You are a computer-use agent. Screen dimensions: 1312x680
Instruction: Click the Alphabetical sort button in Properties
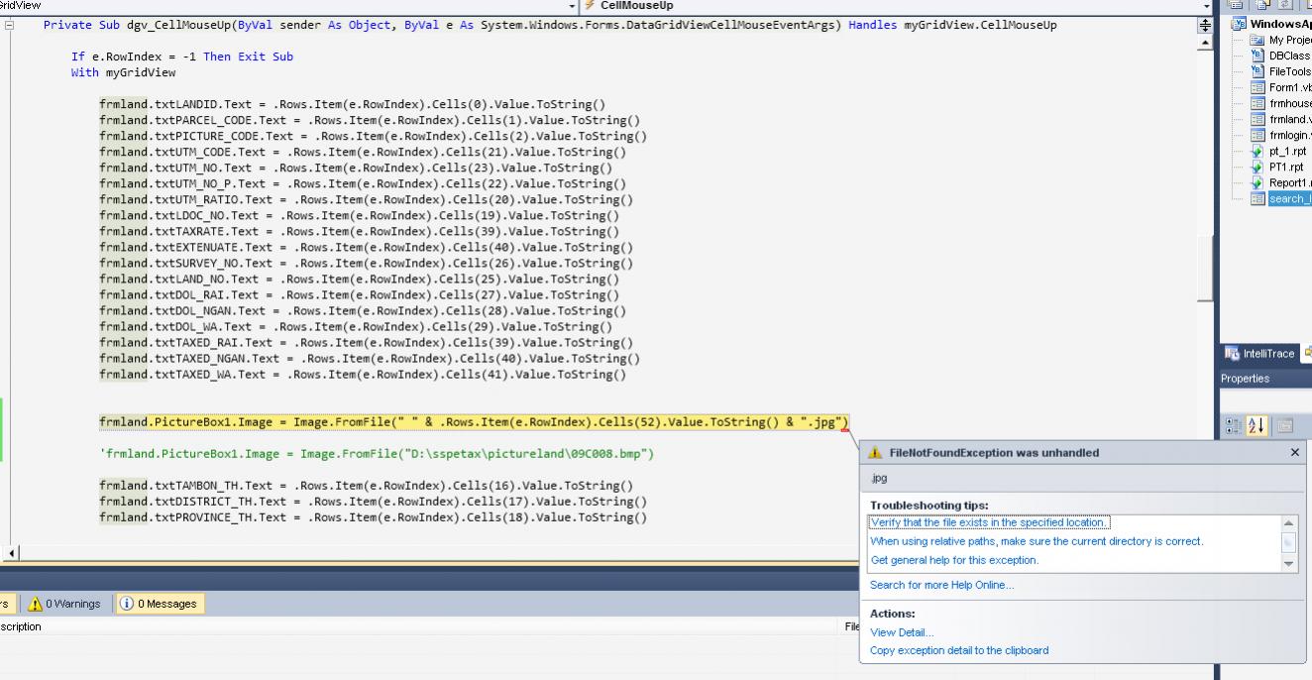tap(1257, 425)
